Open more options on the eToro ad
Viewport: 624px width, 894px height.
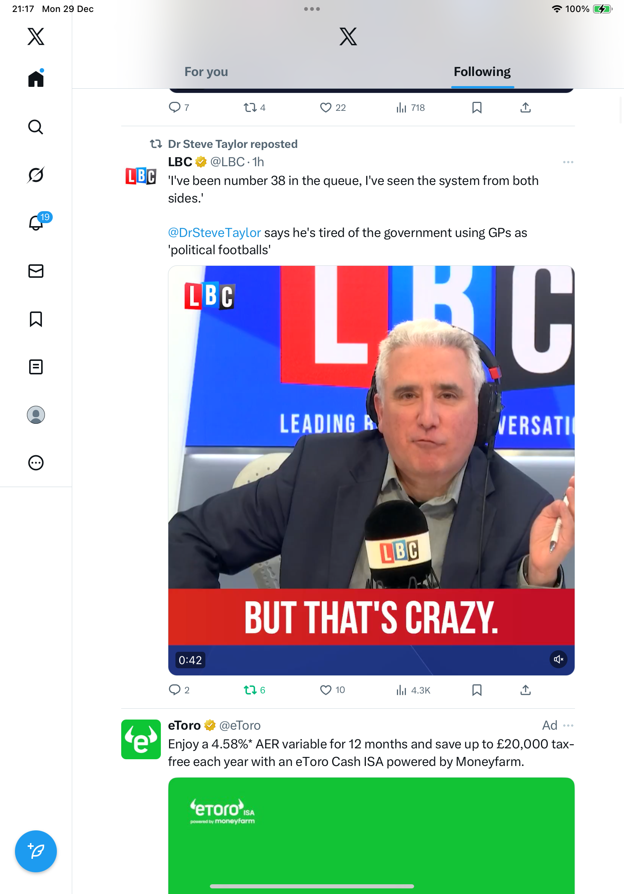pyautogui.click(x=568, y=726)
